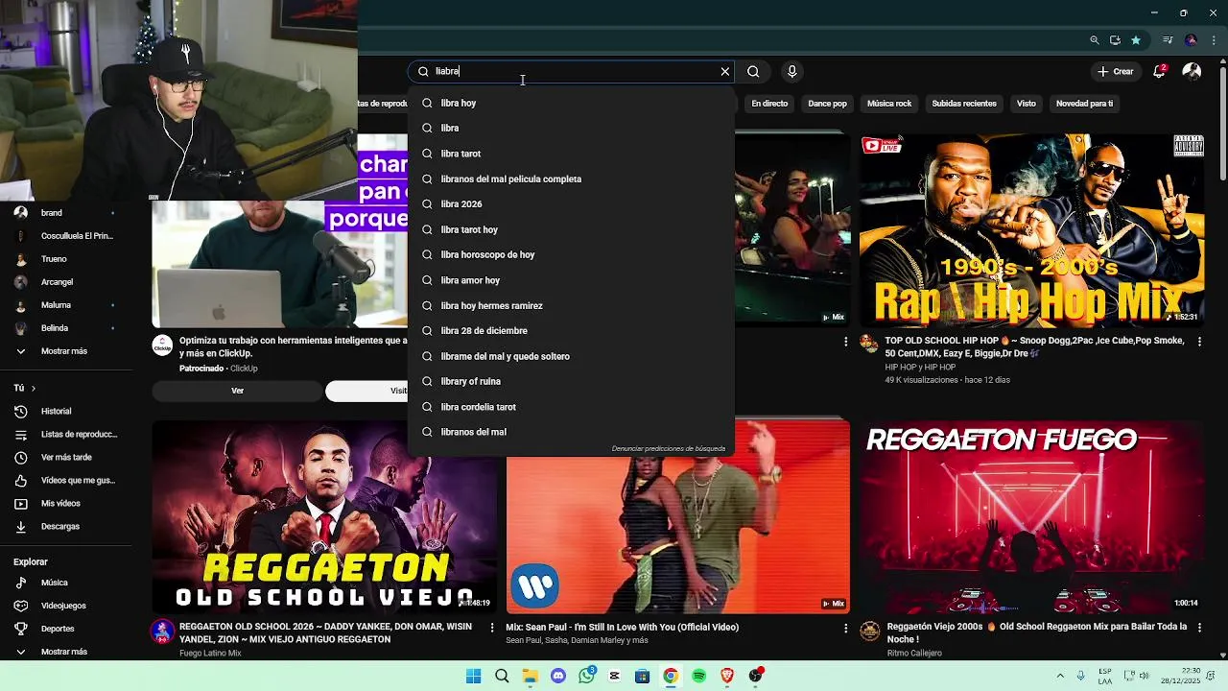Open Discord from the taskbar
1228x691 pixels.
(558, 676)
